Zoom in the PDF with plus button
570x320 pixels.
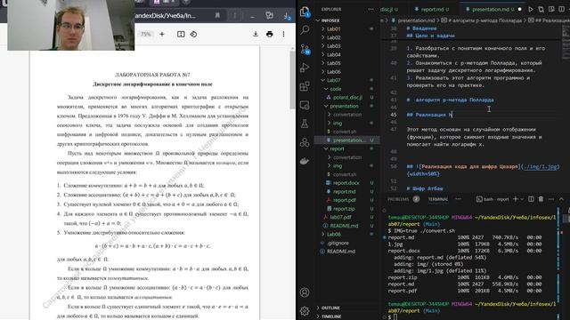(x=162, y=34)
